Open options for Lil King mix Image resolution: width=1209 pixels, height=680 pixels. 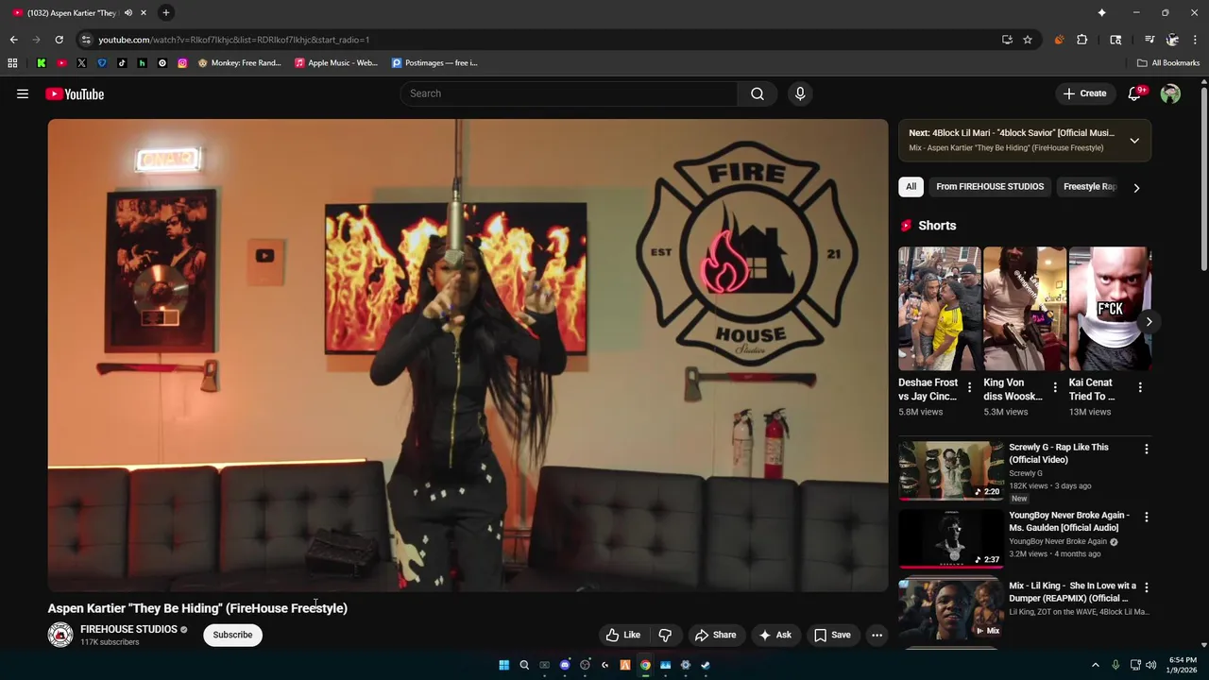click(1147, 587)
